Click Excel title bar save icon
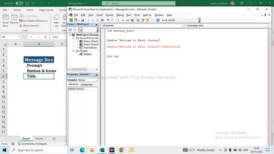This screenshot has height=154, width=274. (27, 3)
